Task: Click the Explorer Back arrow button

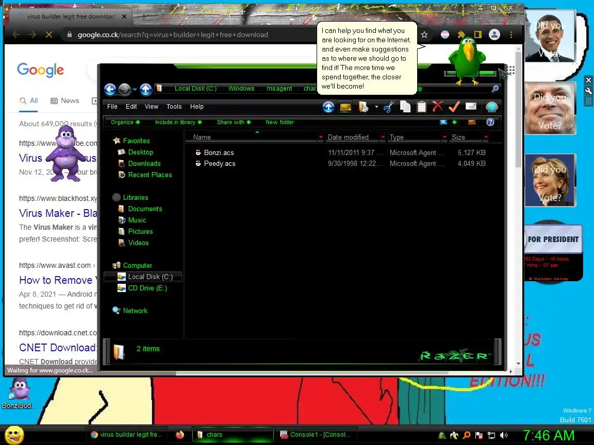Action: [x=110, y=89]
